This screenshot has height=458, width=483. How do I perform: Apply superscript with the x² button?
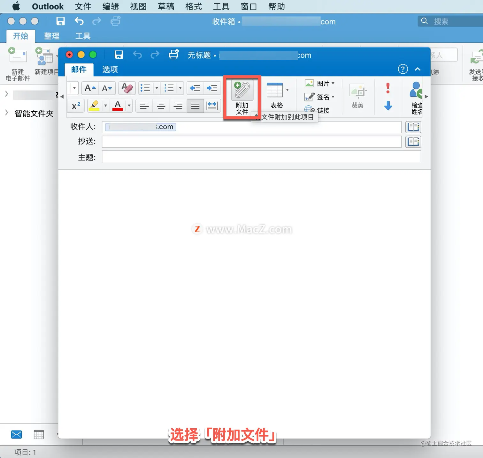(x=76, y=106)
